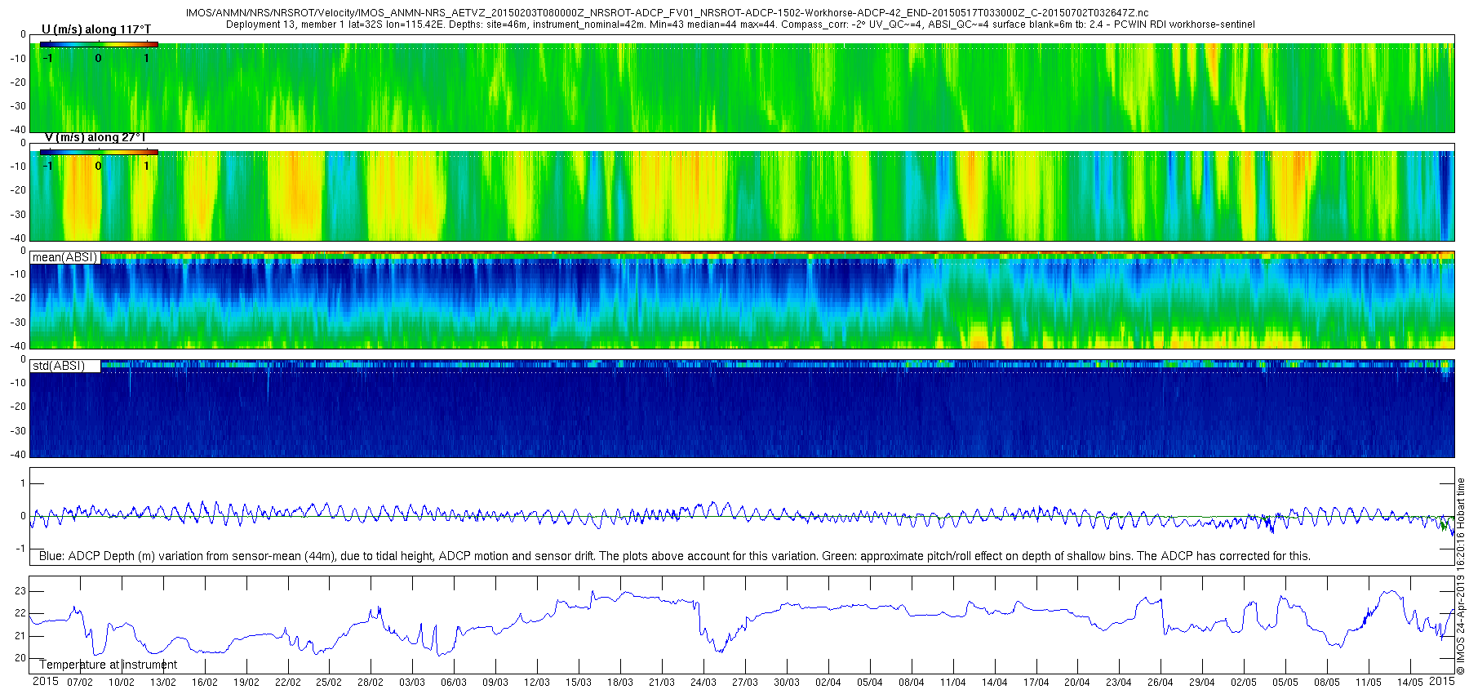Select the 'U (m/s) along 117°T' panel label

click(96, 29)
